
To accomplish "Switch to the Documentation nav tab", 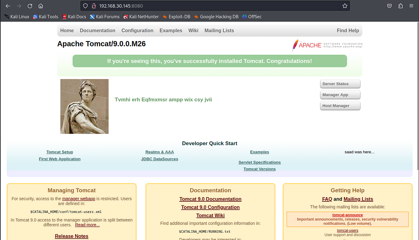I will pyautogui.click(x=97, y=30).
